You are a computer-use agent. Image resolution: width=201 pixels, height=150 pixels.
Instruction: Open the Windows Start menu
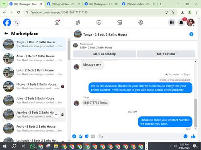pyautogui.click(x=5, y=146)
